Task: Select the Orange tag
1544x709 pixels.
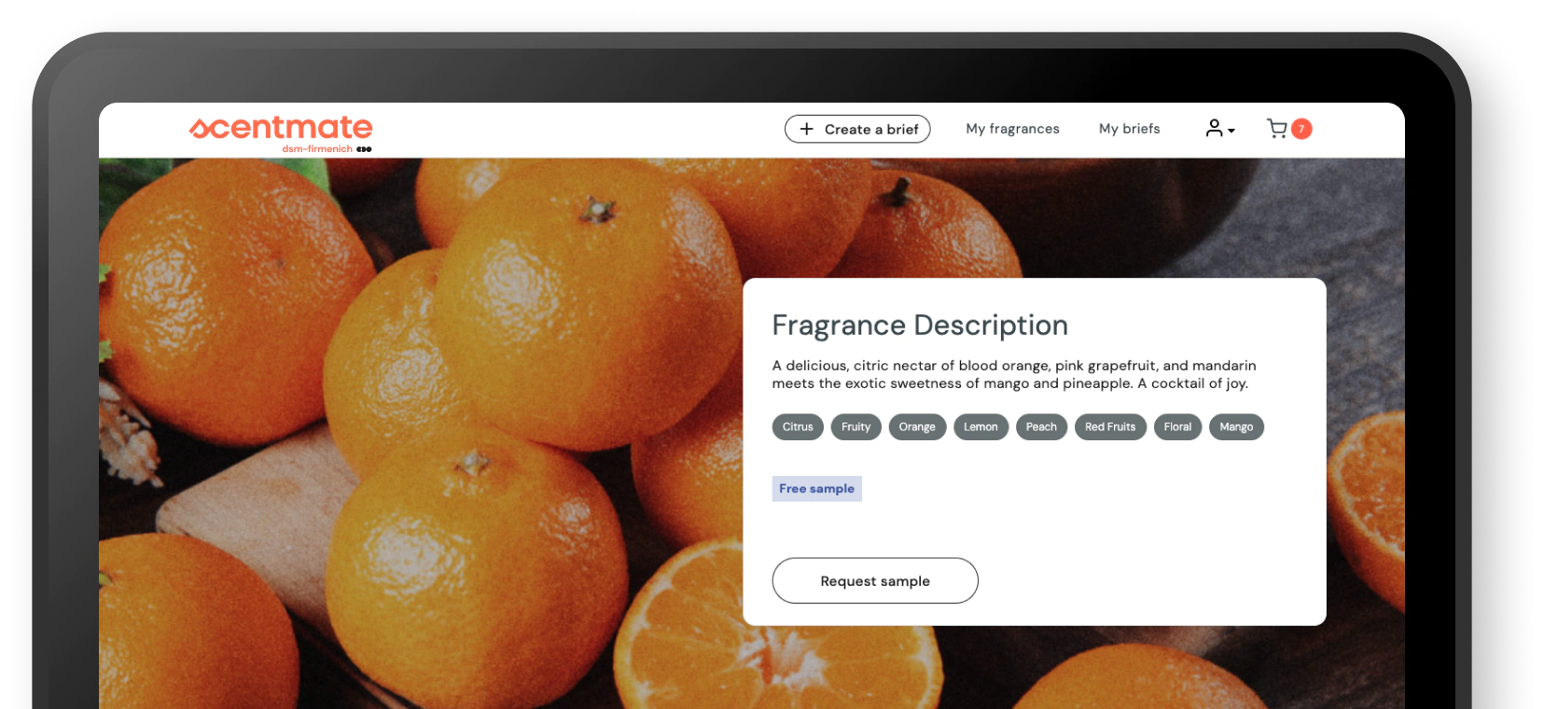Action: tap(917, 427)
